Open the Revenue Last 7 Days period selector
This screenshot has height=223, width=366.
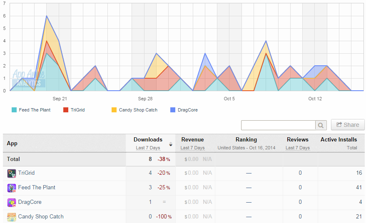(192, 148)
